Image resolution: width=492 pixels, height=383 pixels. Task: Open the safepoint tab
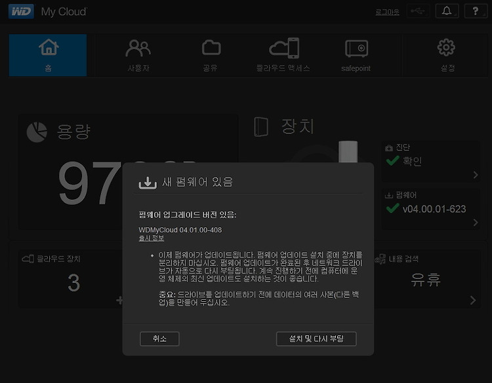point(356,55)
